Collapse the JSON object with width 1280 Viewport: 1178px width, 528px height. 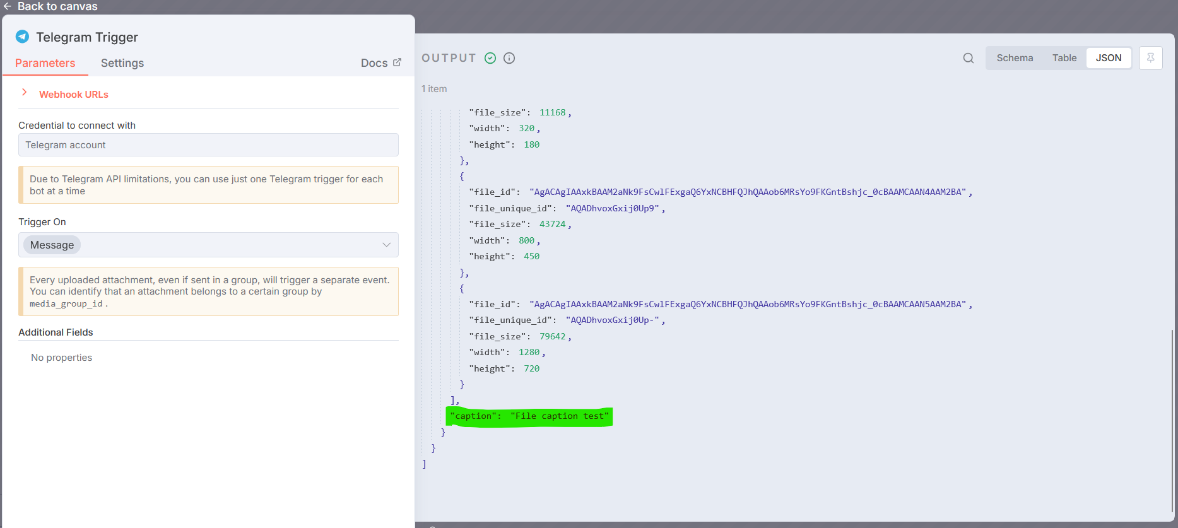tap(462, 289)
